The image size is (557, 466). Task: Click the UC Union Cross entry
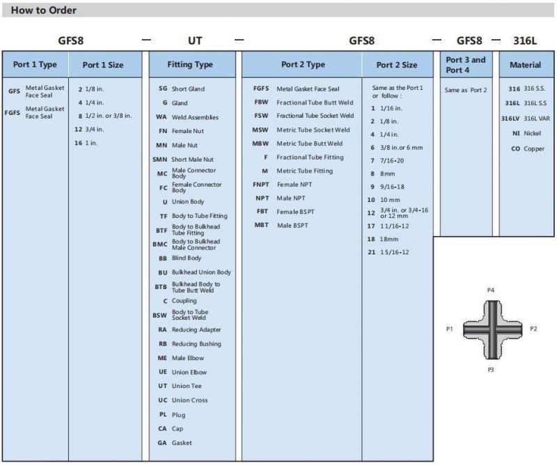tap(183, 401)
